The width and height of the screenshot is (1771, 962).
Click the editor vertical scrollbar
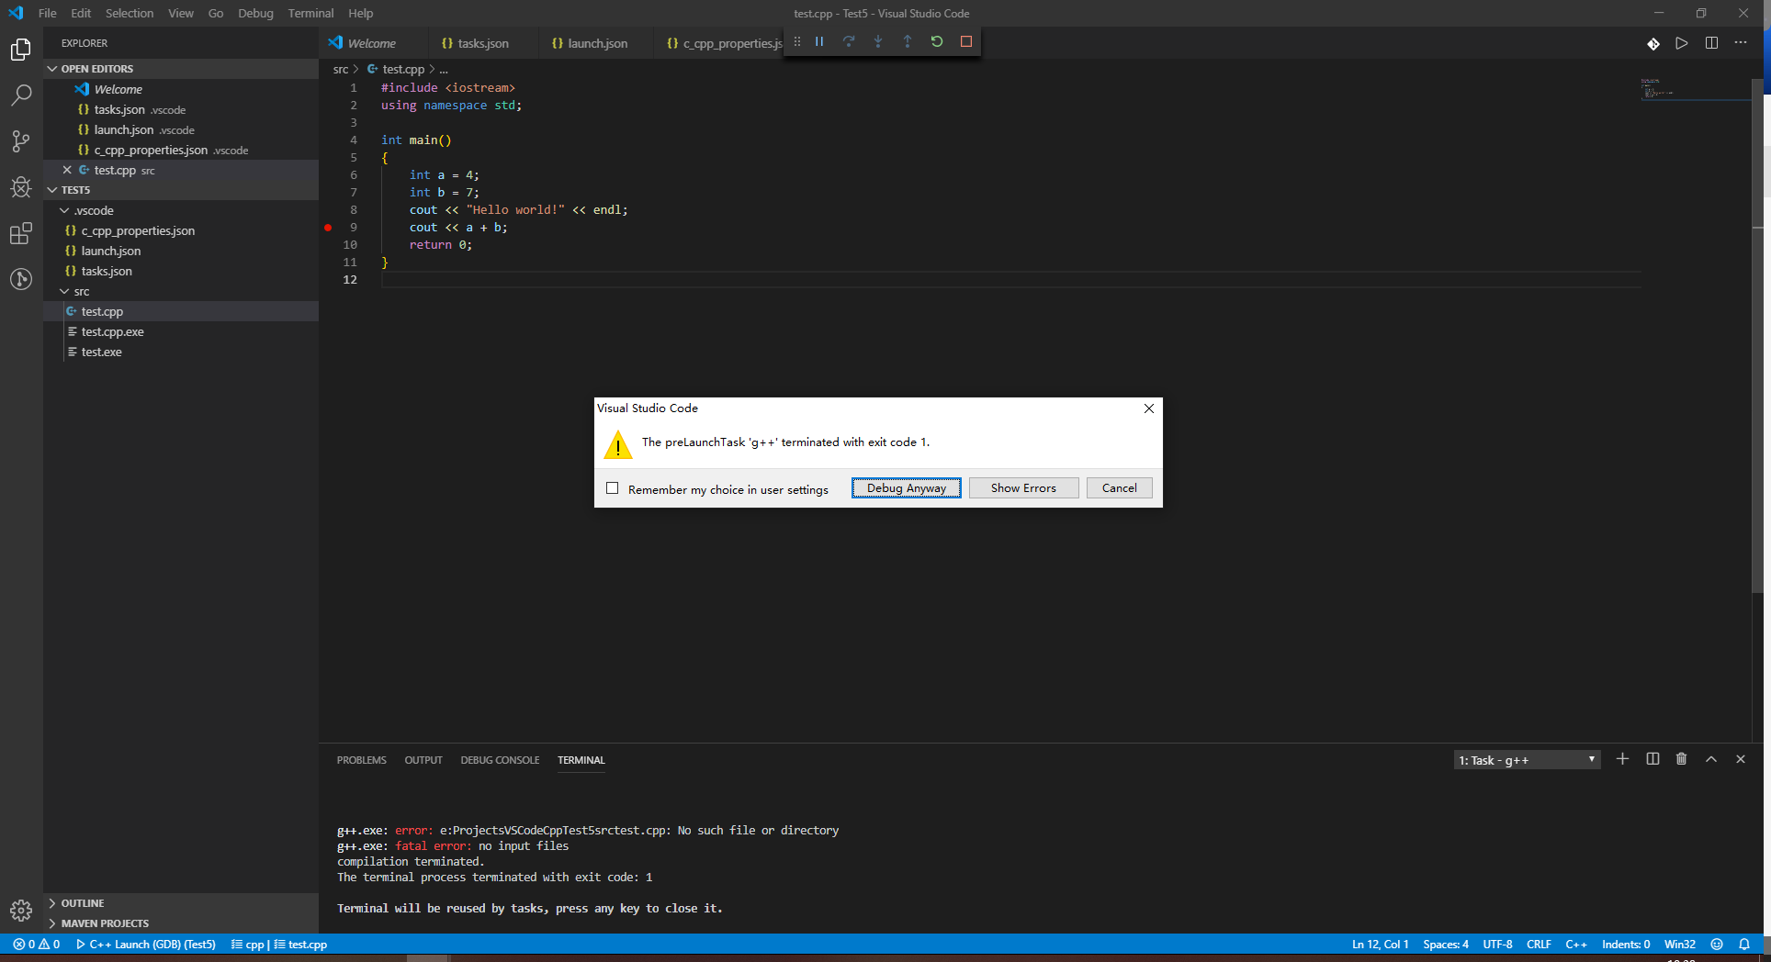(1758, 336)
